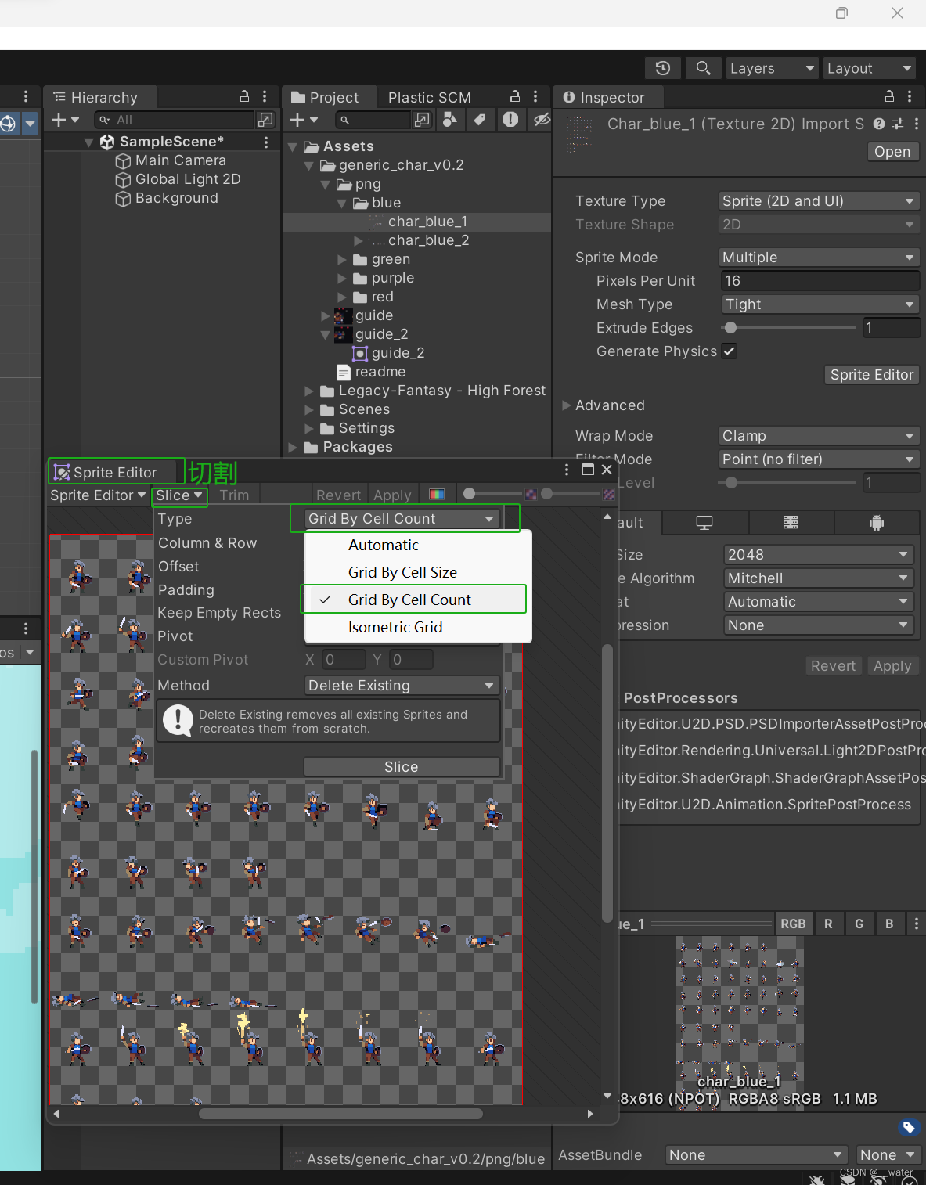The height and width of the screenshot is (1185, 926).
Task: Open the undo history icon in top toolbar
Action: click(x=663, y=68)
